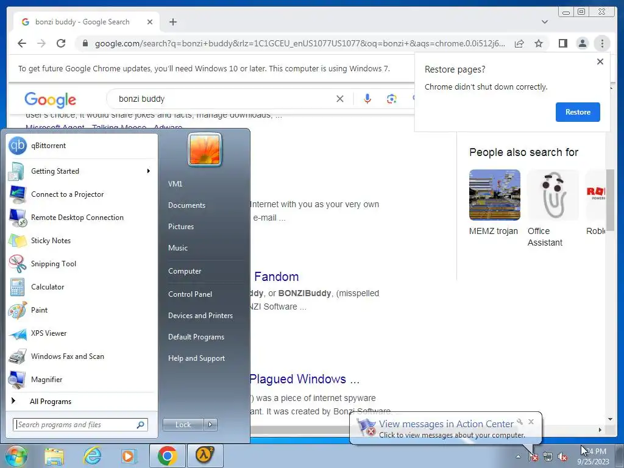Image resolution: width=624 pixels, height=468 pixels.
Task: Click scroll down arrow on page scrollbar
Action: [x=610, y=419]
